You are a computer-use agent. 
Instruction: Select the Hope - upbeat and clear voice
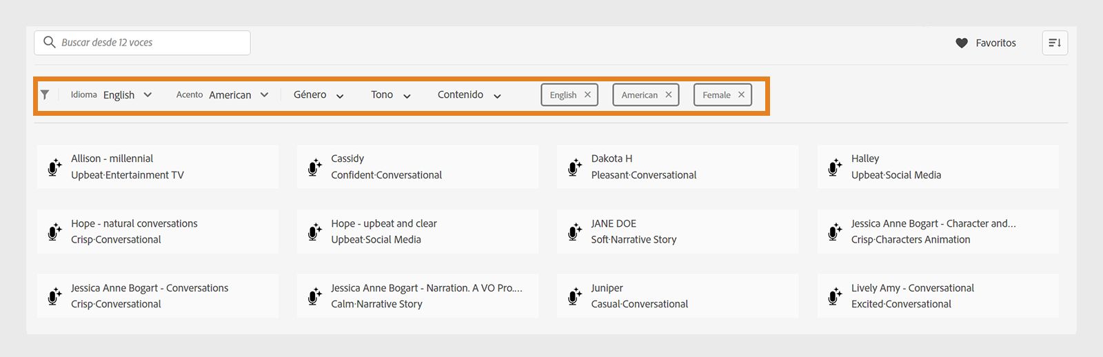[x=417, y=232]
